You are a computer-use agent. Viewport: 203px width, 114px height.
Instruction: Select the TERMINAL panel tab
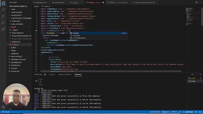(78, 74)
